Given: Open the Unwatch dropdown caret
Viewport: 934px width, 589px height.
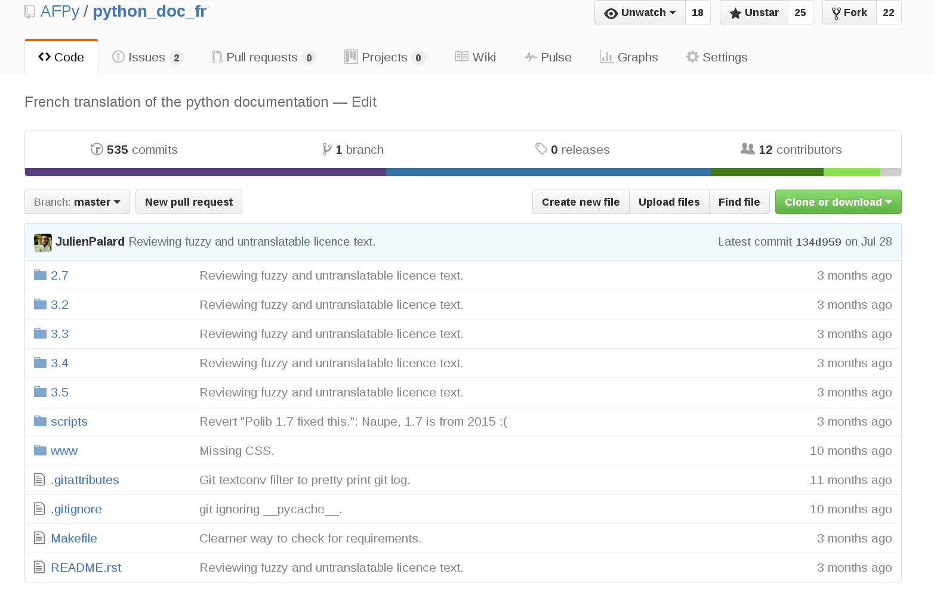Looking at the screenshot, I should (673, 13).
